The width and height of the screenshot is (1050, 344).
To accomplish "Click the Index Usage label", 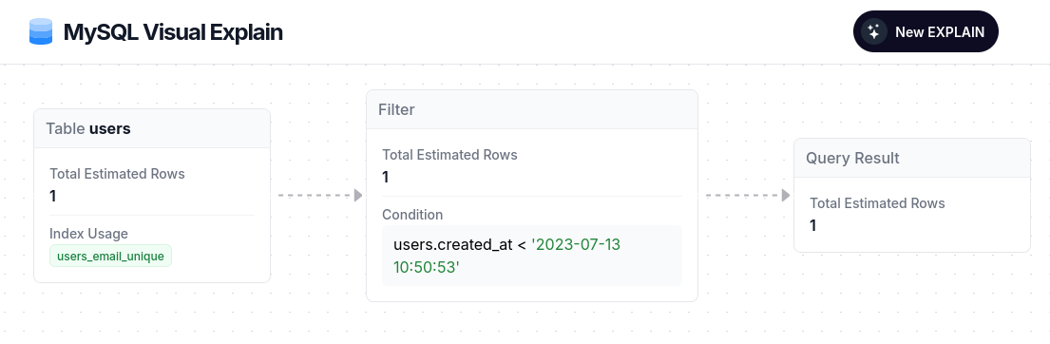I will 88,234.
